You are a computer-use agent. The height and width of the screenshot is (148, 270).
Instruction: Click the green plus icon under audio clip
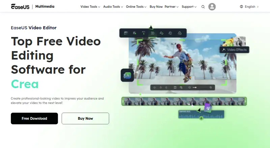(201, 118)
